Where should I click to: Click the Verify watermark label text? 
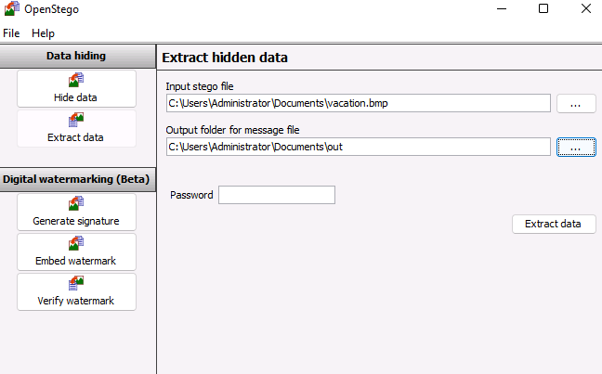76,301
